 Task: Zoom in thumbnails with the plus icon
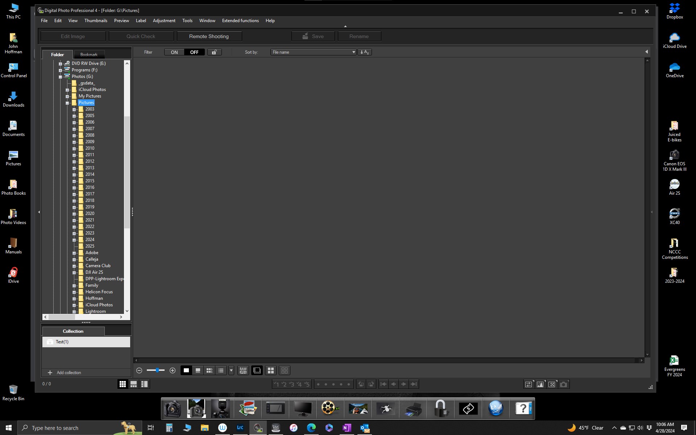(x=172, y=370)
